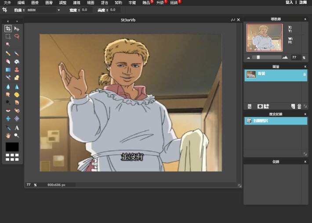Viewport: 312px width, 223px height.
Task: Select the Color Picker eyedropper tool
Action: (x=8, y=128)
